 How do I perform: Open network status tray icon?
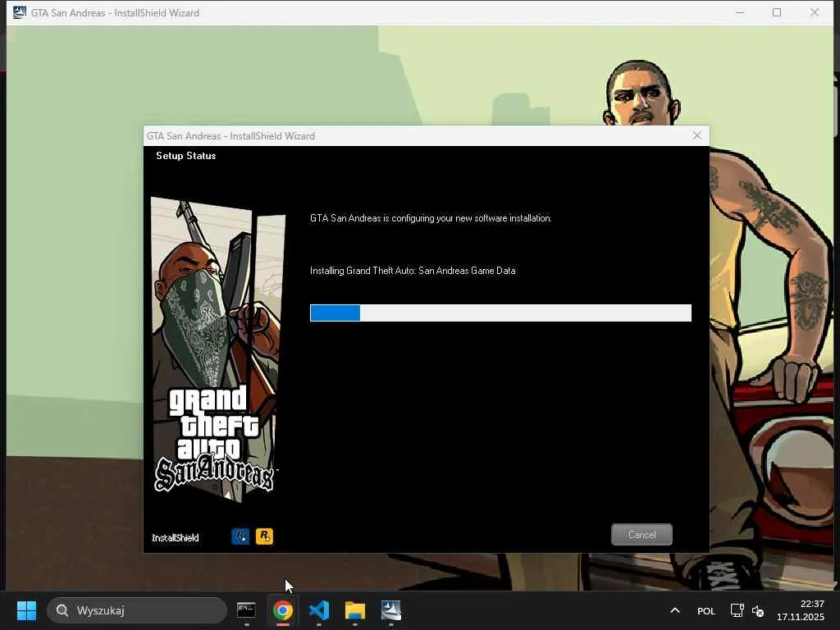click(737, 610)
